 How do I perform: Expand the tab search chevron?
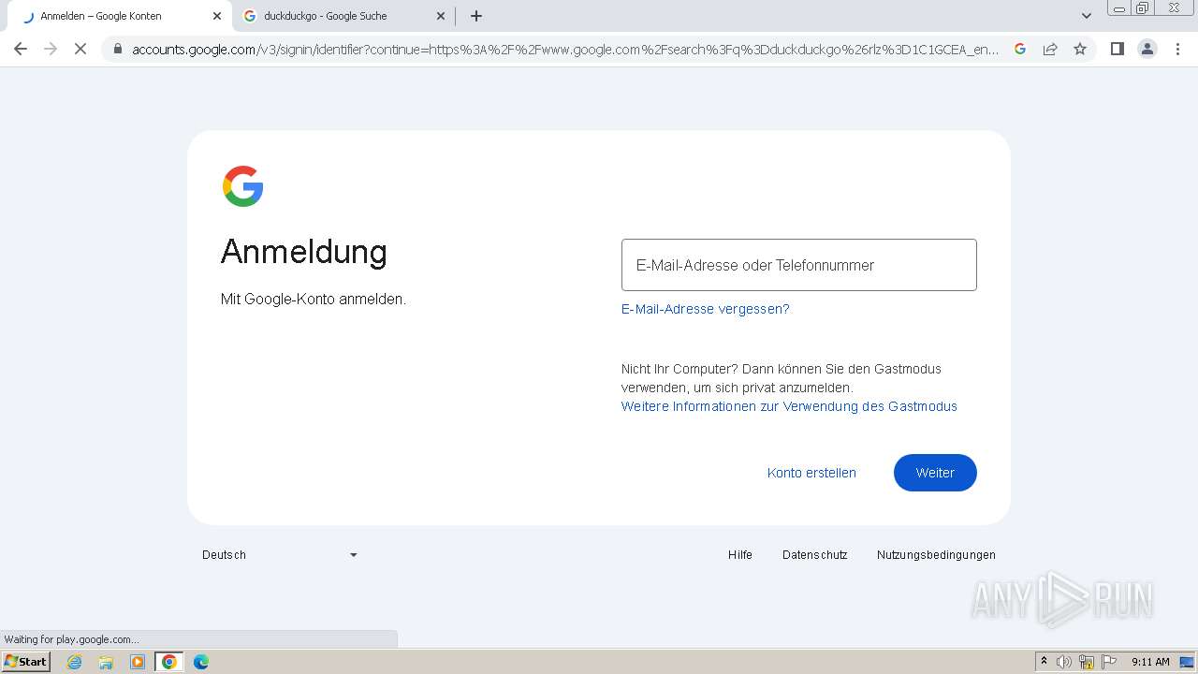(1087, 16)
